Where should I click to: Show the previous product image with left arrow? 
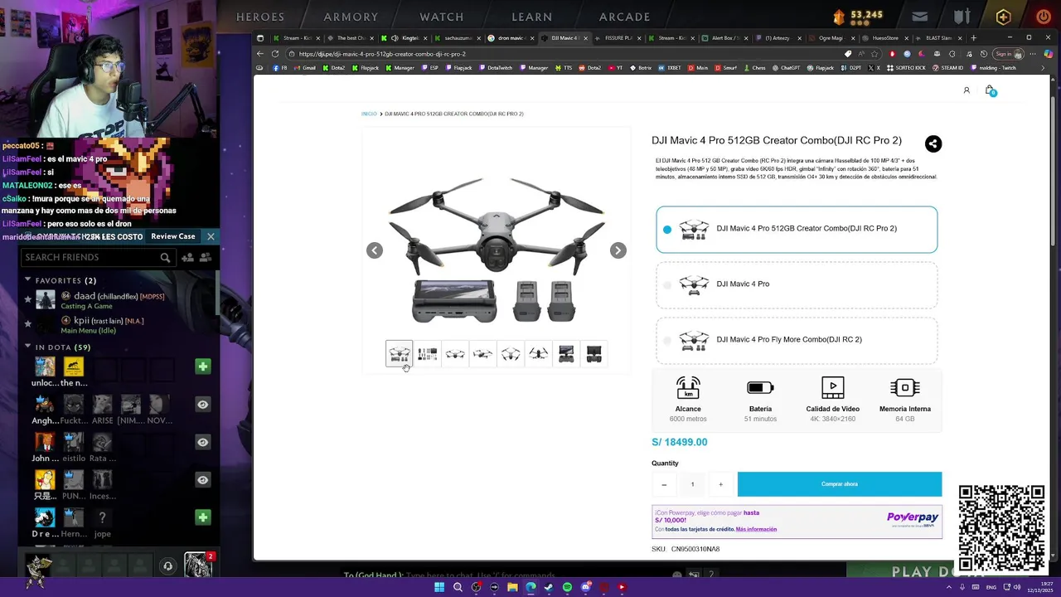(x=375, y=250)
